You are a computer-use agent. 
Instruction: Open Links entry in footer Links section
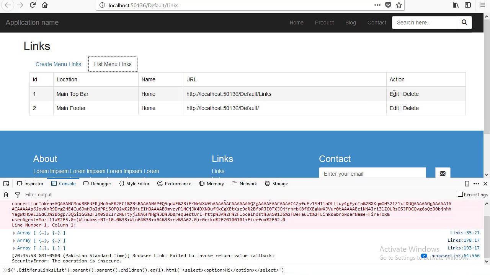tap(218, 171)
